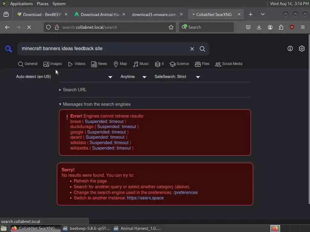The width and height of the screenshot is (310, 232).
Task: Bookmark this page with star icon
Action: (171, 27)
